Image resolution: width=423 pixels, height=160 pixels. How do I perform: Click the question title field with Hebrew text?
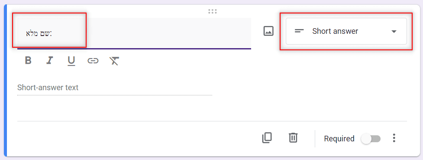point(134,33)
